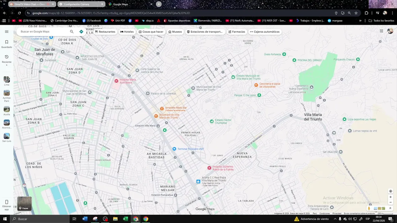Screen dimensions: 397x223
Task: Click Estadio Héctor Chumpitaz marker
Action: (x=212, y=121)
